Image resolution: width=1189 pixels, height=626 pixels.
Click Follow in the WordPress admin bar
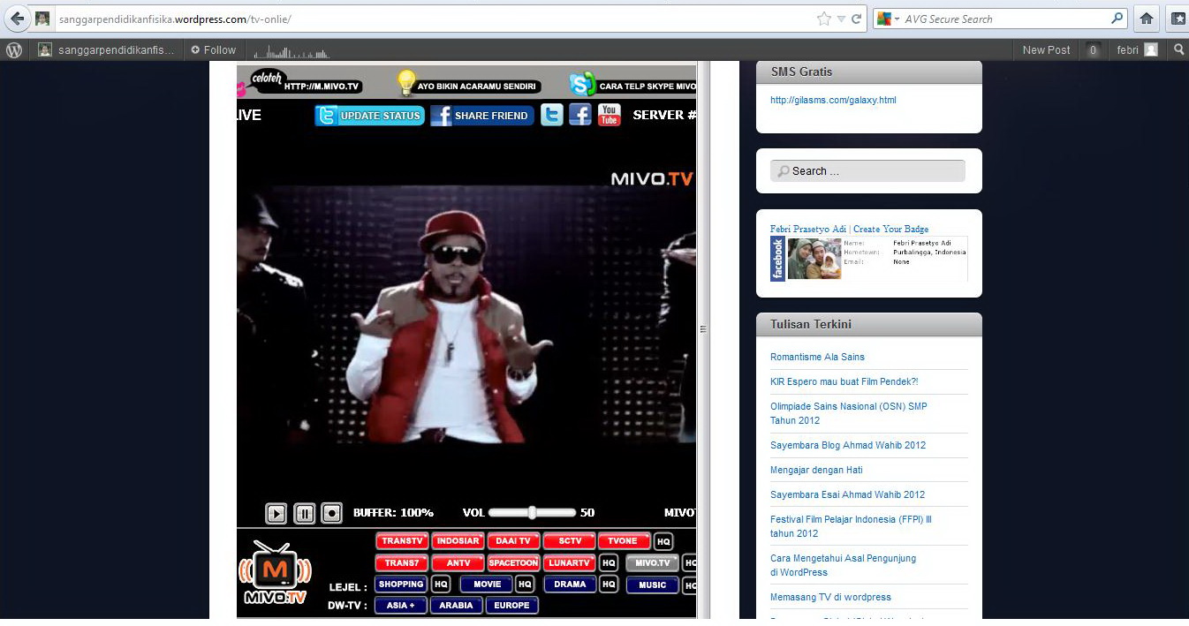tap(214, 50)
